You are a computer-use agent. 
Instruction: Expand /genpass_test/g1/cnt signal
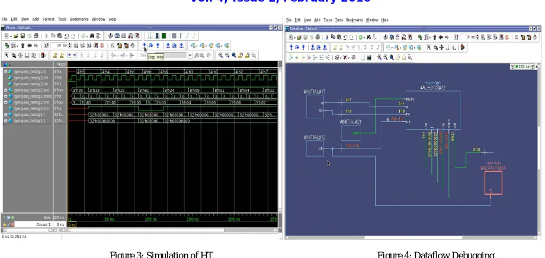pyautogui.click(x=5, y=102)
